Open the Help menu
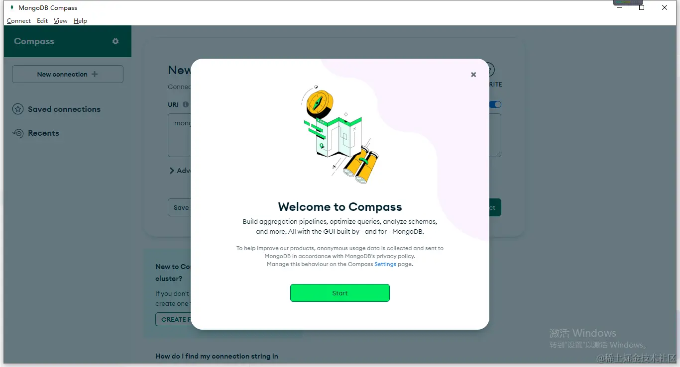The width and height of the screenshot is (680, 367). 80,21
